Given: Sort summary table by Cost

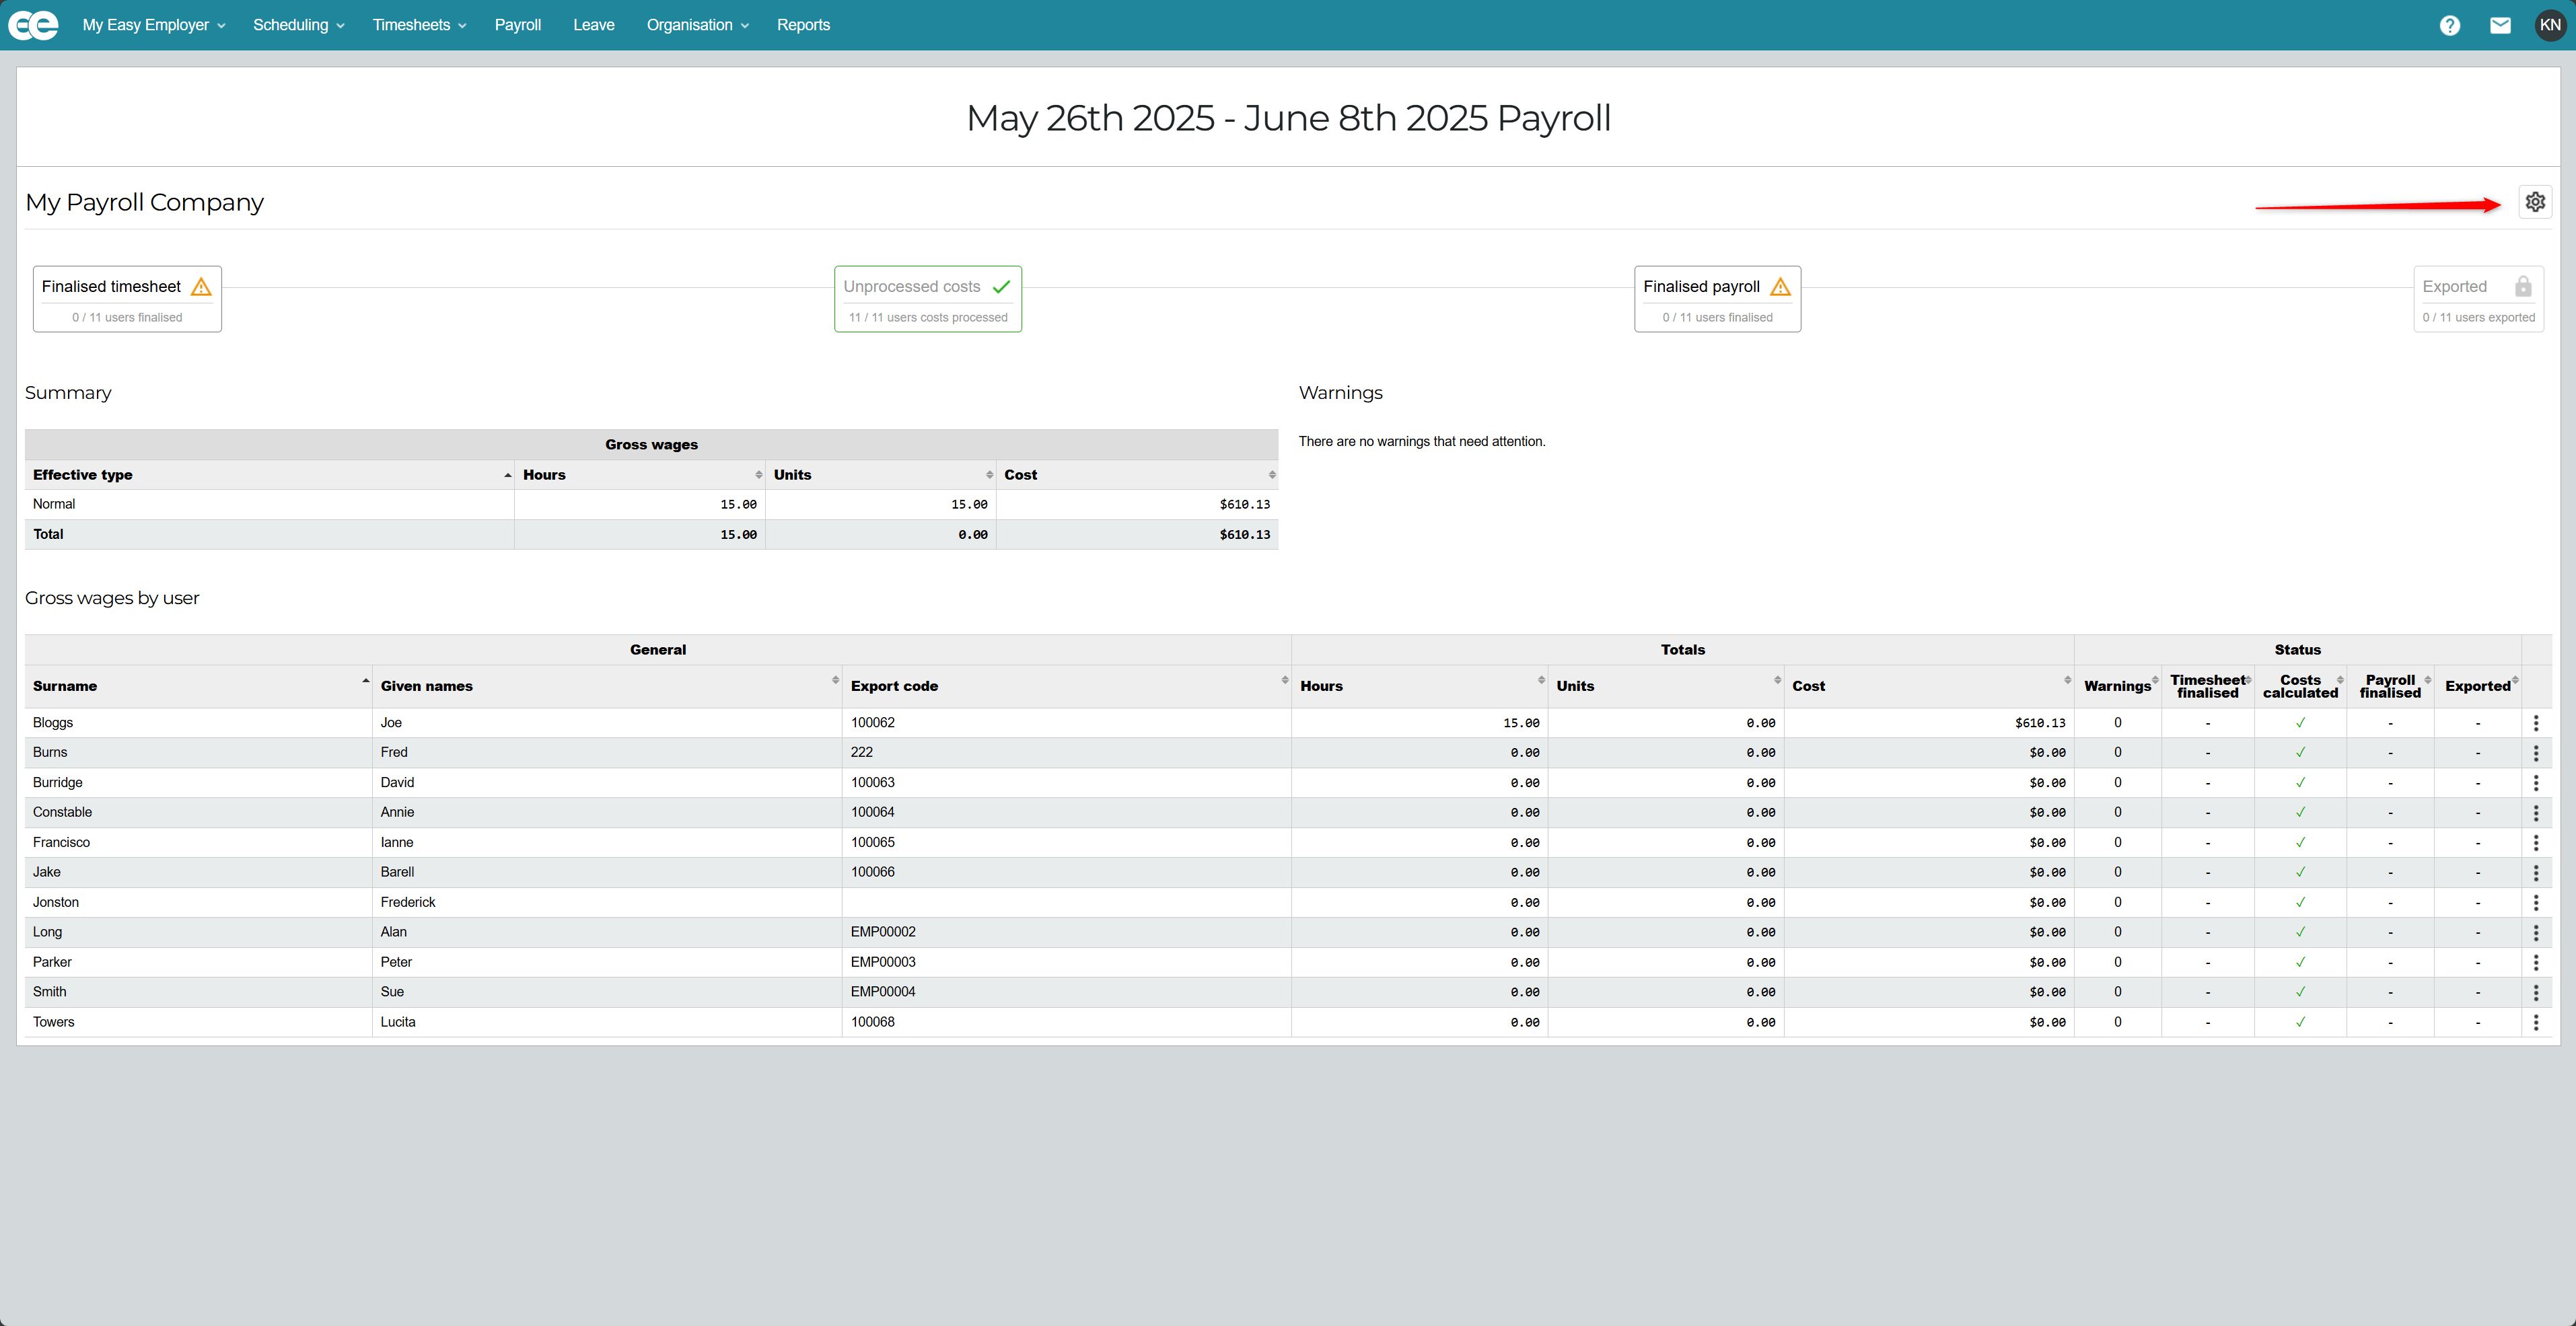Looking at the screenshot, I should point(1137,475).
